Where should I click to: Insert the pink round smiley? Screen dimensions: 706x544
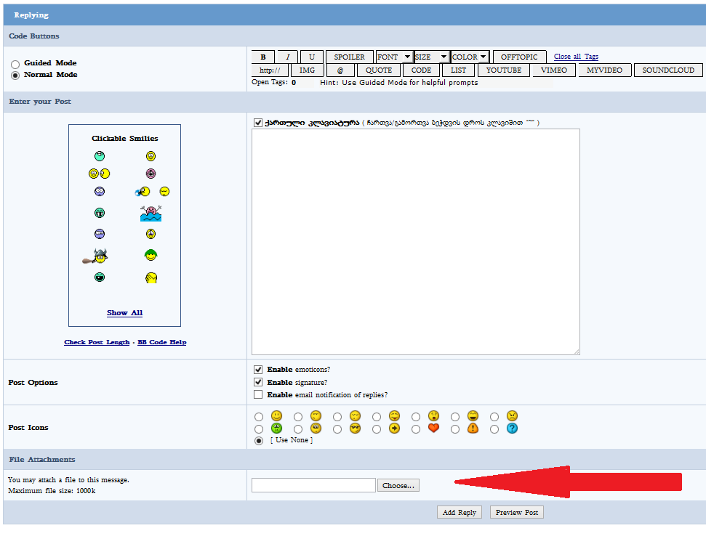[x=151, y=174]
